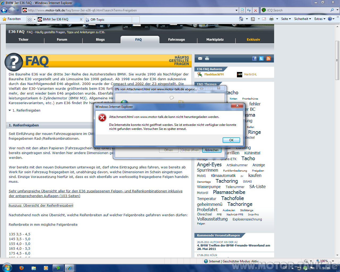The width and height of the screenshot is (340, 272).
Task: Open the Favoriten star button
Action: click(11, 19)
